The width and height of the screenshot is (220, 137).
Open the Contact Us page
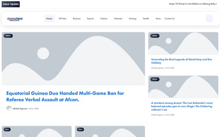[170, 19]
